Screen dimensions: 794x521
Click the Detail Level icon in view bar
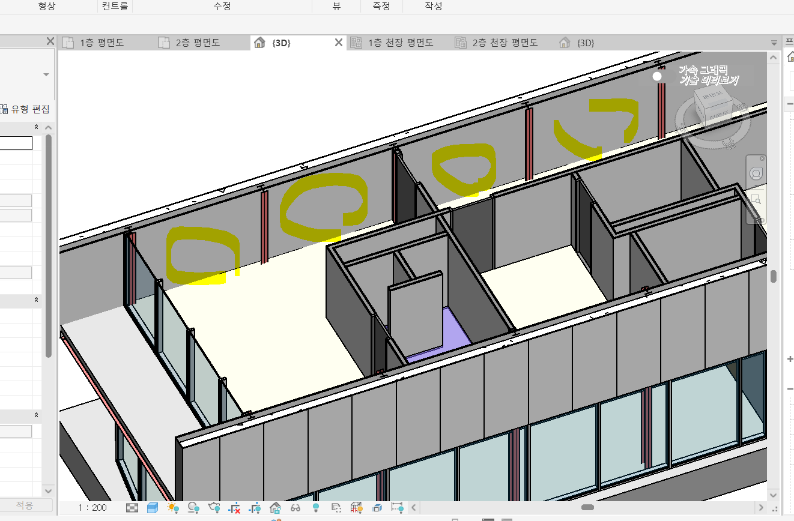(x=132, y=508)
